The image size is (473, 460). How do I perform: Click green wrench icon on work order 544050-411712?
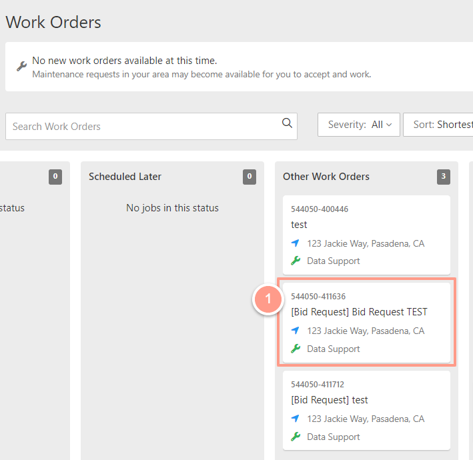(x=296, y=437)
